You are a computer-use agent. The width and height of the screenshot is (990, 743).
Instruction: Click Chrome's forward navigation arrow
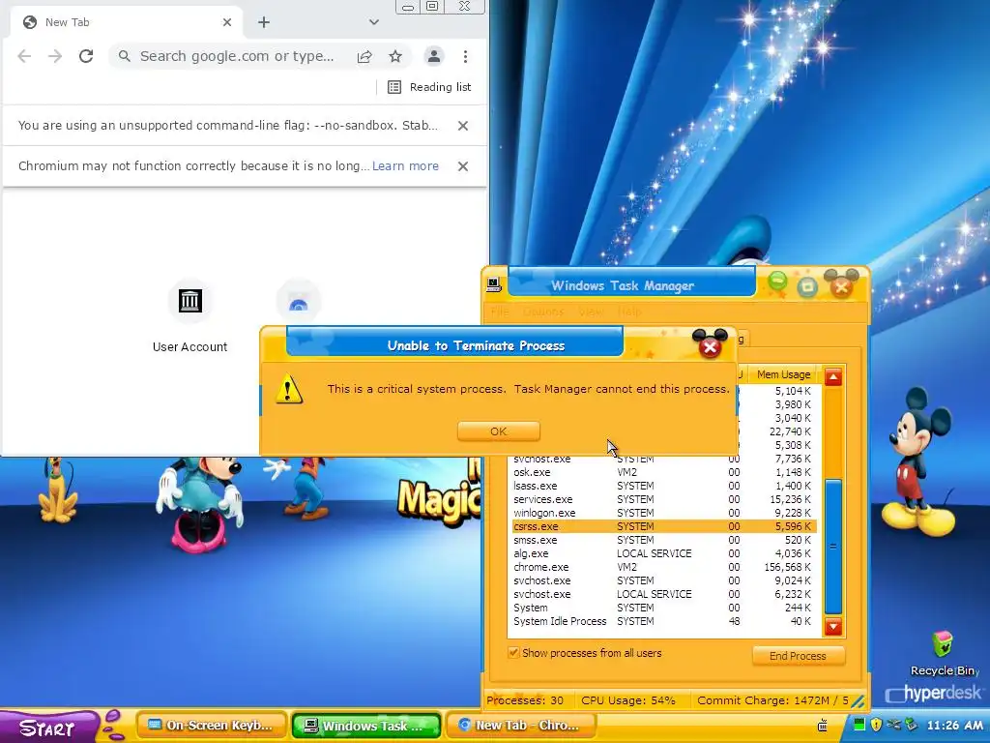tap(55, 56)
